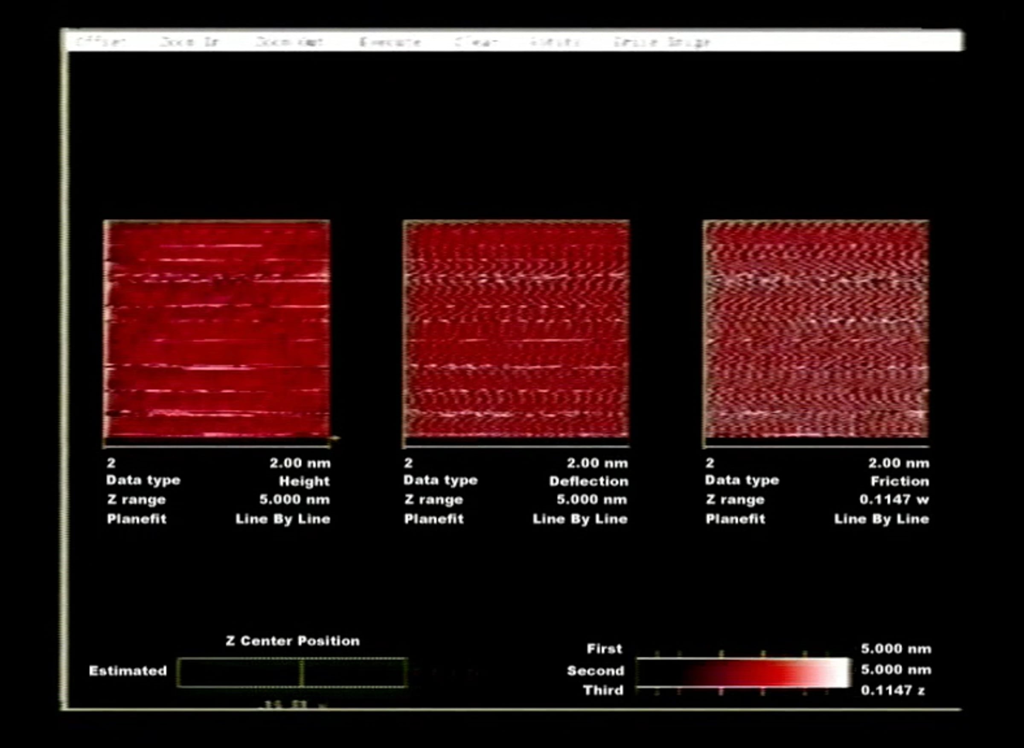Image resolution: width=1024 pixels, height=748 pixels.
Task: Click Zoom In in the menu bar
Action: pyautogui.click(x=189, y=42)
